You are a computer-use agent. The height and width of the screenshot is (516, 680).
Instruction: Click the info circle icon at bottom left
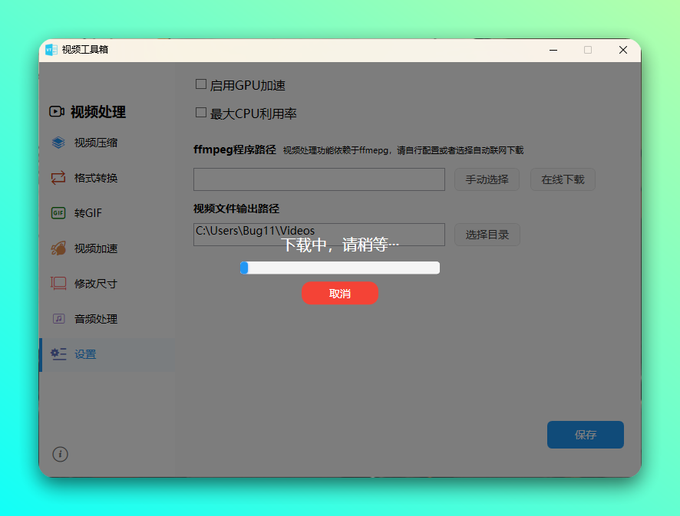(60, 454)
